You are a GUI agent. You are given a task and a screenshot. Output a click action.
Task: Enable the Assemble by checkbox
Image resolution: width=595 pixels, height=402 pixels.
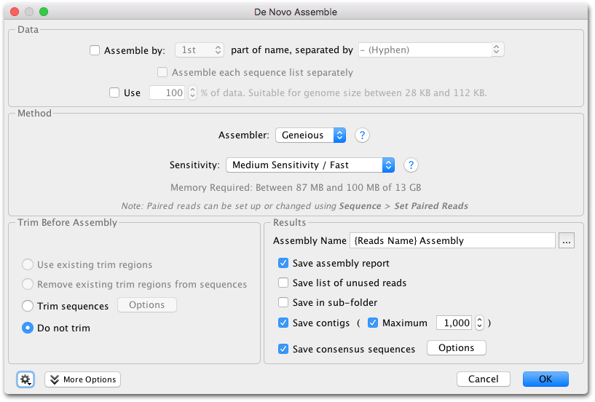95,50
